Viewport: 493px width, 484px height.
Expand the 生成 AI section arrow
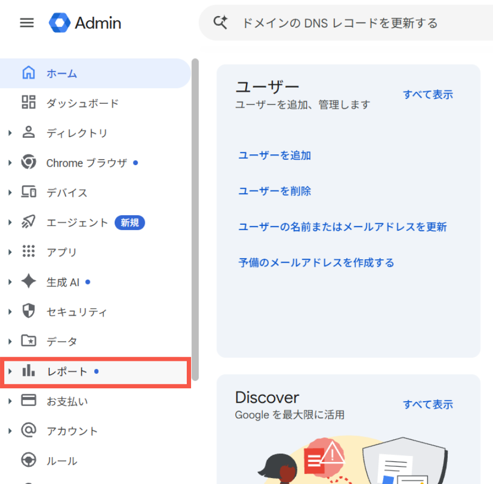coord(10,282)
